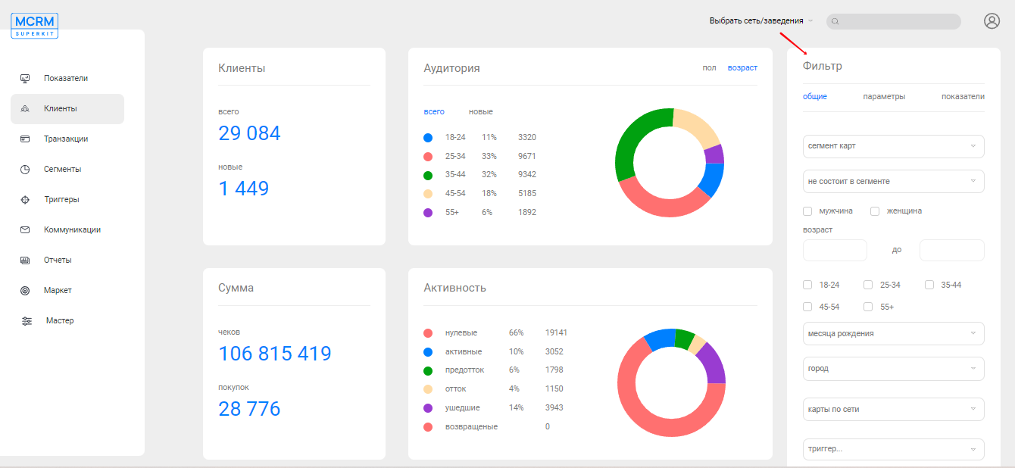This screenshot has width=1015, height=468.
Task: Click the Аудитория donut chart
Action: pos(670,163)
